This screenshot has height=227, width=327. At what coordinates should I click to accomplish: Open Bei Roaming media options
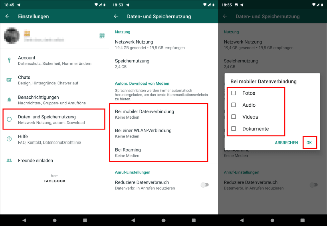pyautogui.click(x=128, y=152)
